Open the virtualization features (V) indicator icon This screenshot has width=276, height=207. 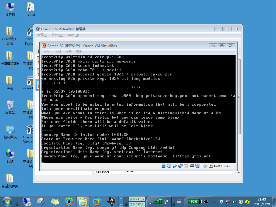(197, 166)
